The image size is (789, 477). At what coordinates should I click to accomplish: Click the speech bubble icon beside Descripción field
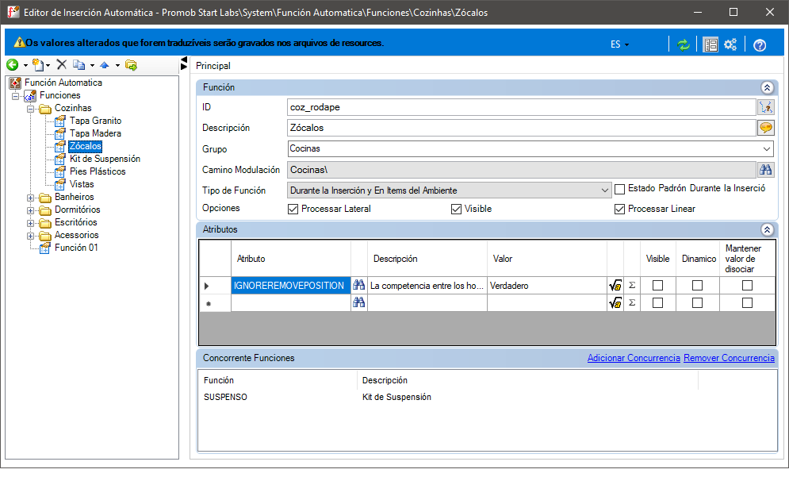coord(766,128)
